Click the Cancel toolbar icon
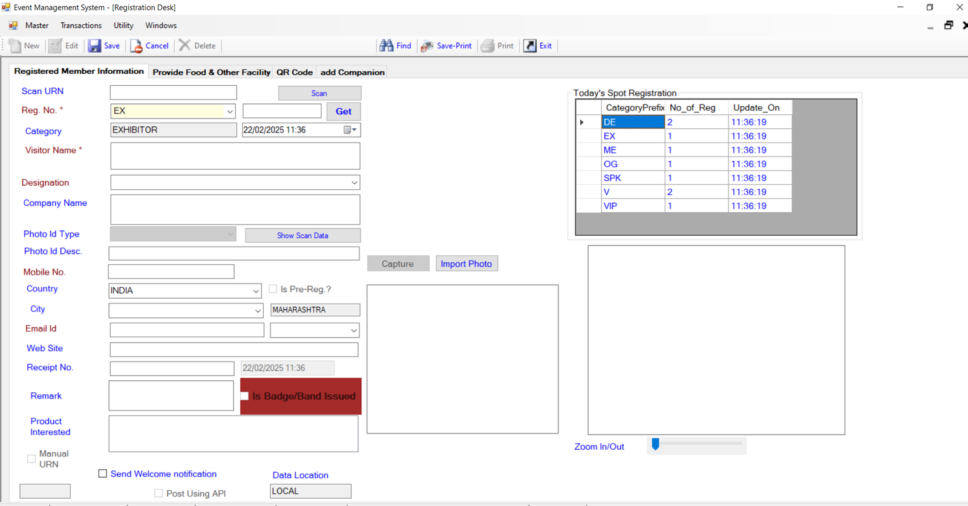Image resolution: width=968 pixels, height=506 pixels. click(137, 46)
